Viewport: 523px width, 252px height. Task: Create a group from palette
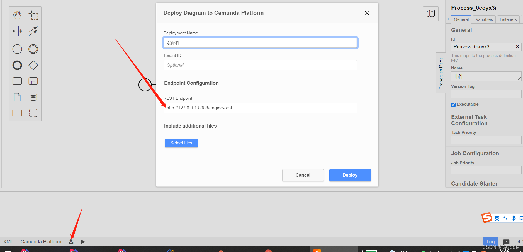point(33,113)
